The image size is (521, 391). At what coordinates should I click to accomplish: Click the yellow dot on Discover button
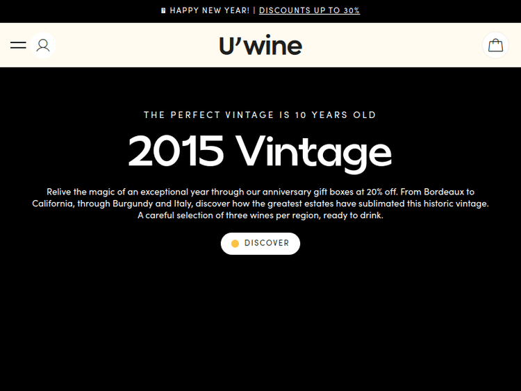[235, 244]
